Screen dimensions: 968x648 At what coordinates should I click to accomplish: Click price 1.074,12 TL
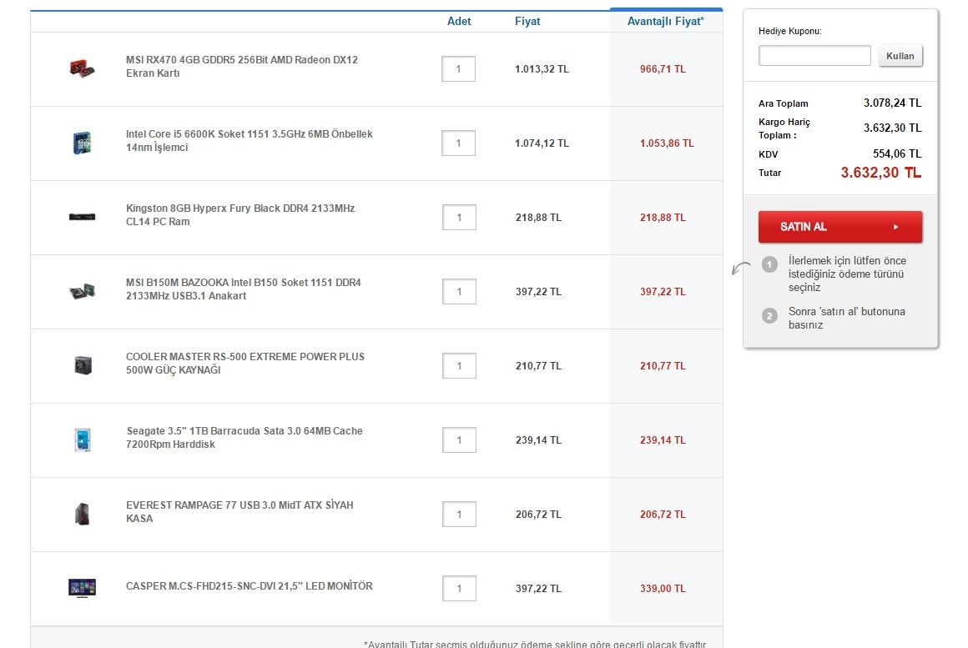click(542, 143)
